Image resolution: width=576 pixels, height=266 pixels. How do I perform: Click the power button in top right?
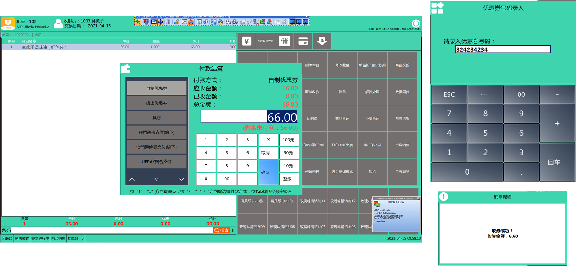point(416,23)
